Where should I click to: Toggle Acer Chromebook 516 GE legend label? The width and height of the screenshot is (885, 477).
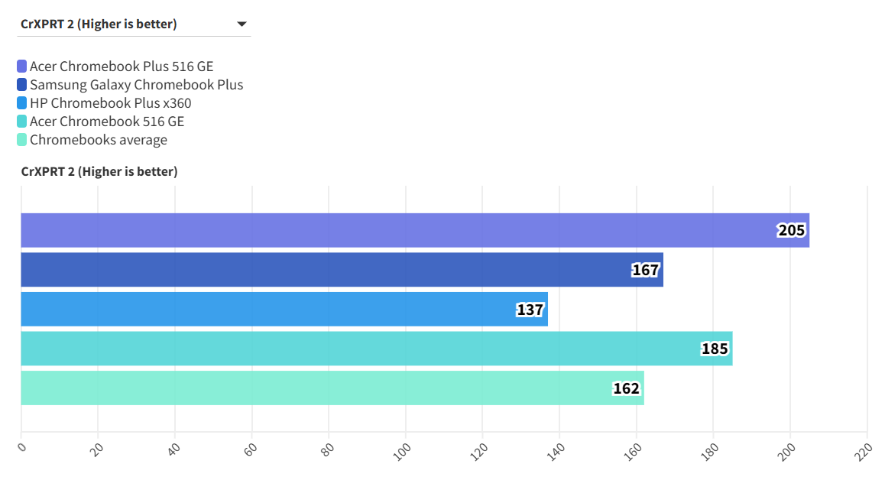pos(107,122)
